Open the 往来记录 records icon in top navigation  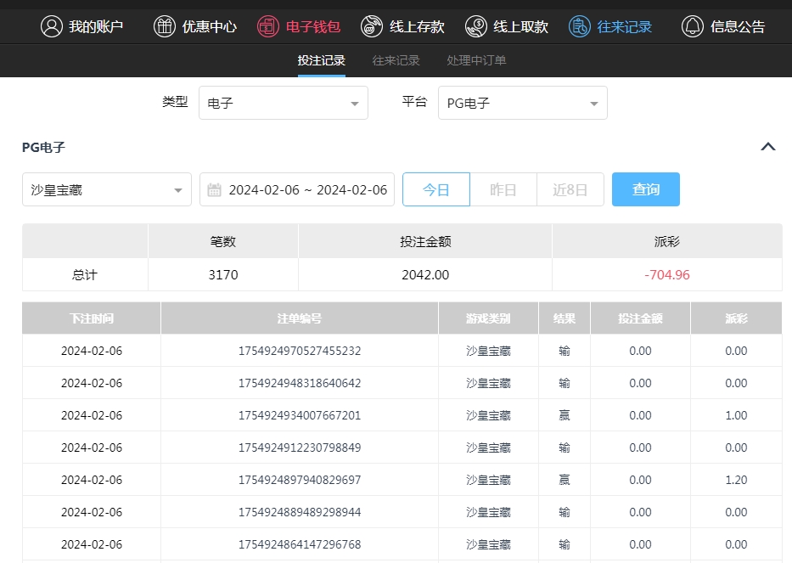581,26
